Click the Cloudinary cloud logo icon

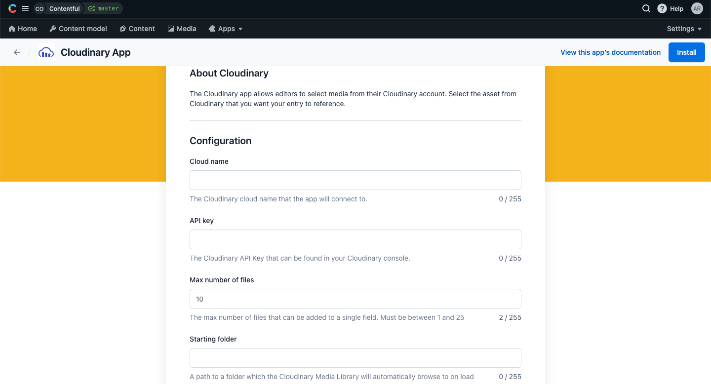point(46,52)
